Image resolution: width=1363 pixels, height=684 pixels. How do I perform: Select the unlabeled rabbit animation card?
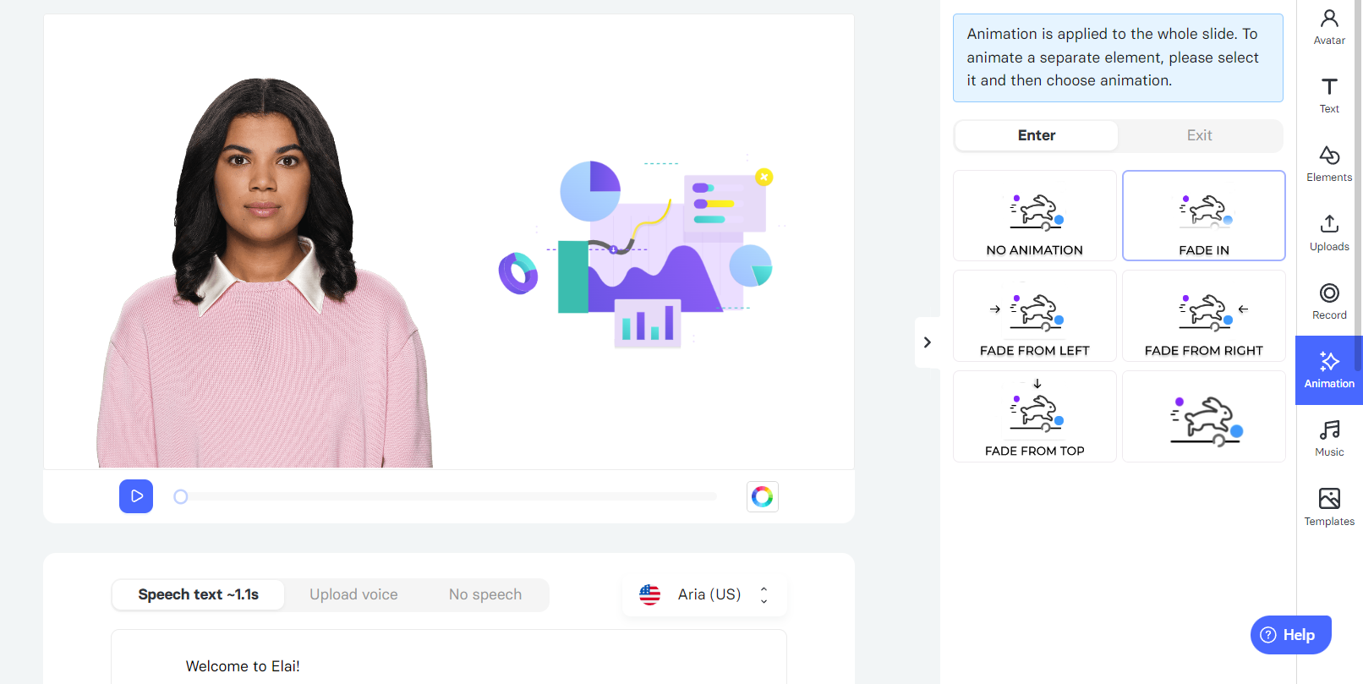(x=1204, y=417)
